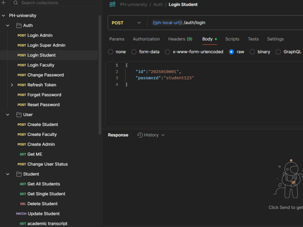Image resolution: width=303 pixels, height=227 pixels.
Task: Open the Create Admin request
Action: point(36,144)
